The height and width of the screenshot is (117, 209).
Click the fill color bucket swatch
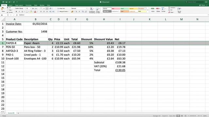tap(31, 12)
